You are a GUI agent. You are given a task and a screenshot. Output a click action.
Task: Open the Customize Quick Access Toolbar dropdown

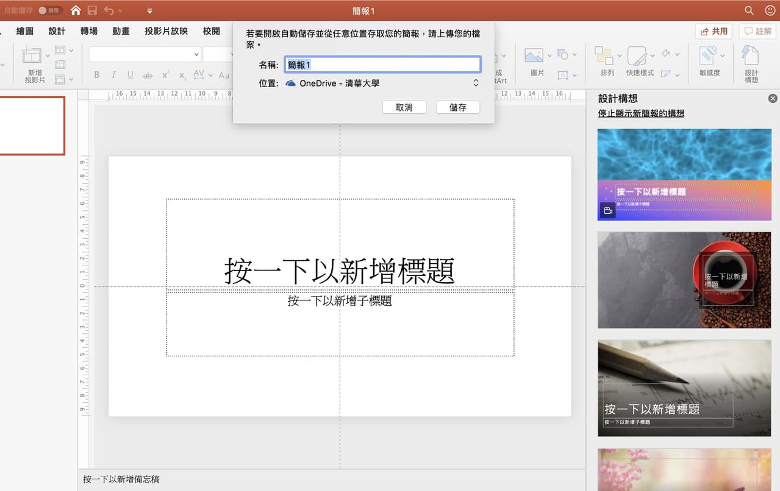tap(150, 11)
